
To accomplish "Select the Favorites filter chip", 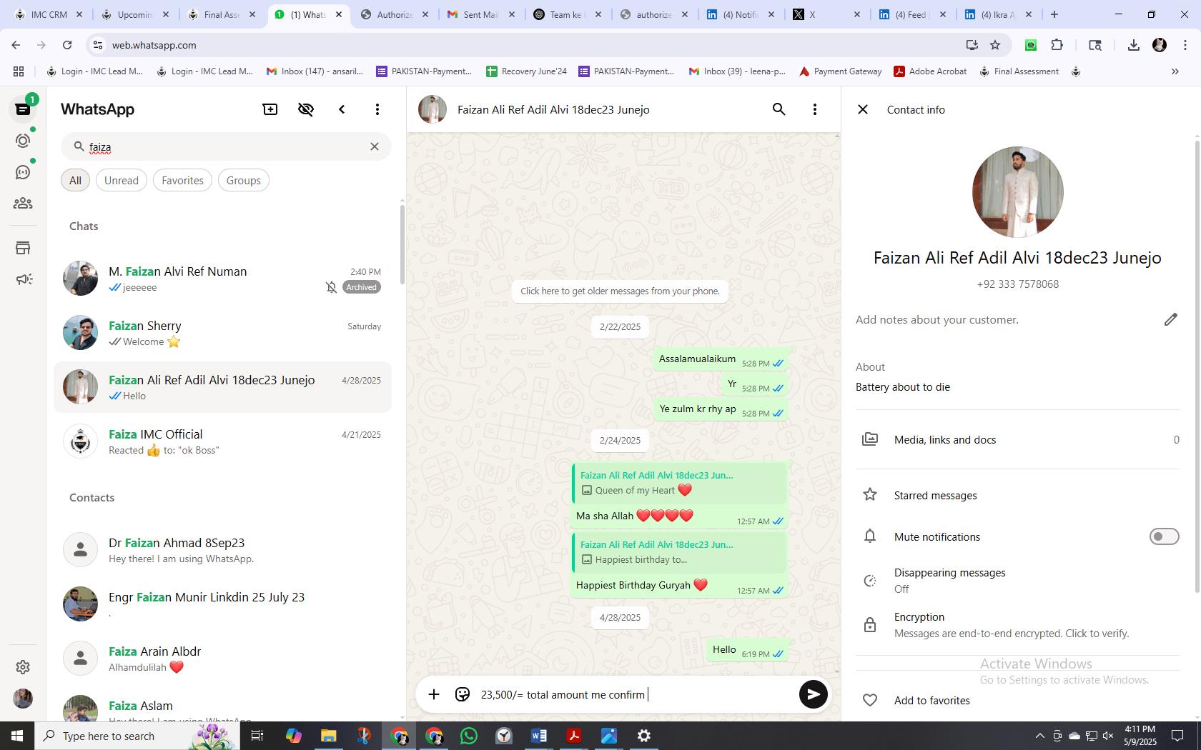I will (182, 180).
